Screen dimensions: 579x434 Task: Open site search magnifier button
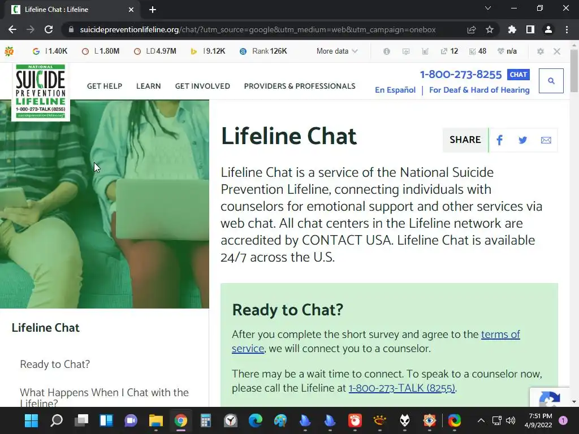(x=551, y=81)
